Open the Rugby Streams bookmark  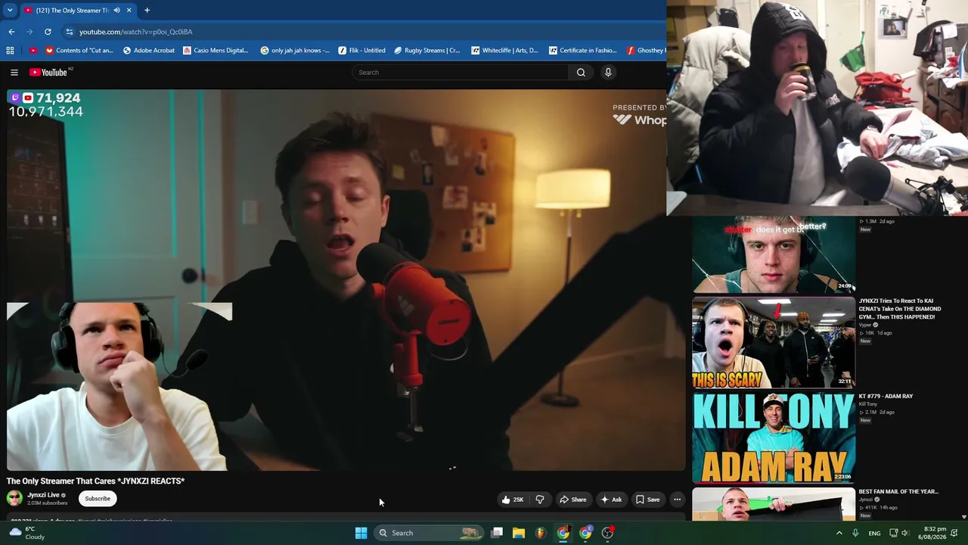pos(427,51)
